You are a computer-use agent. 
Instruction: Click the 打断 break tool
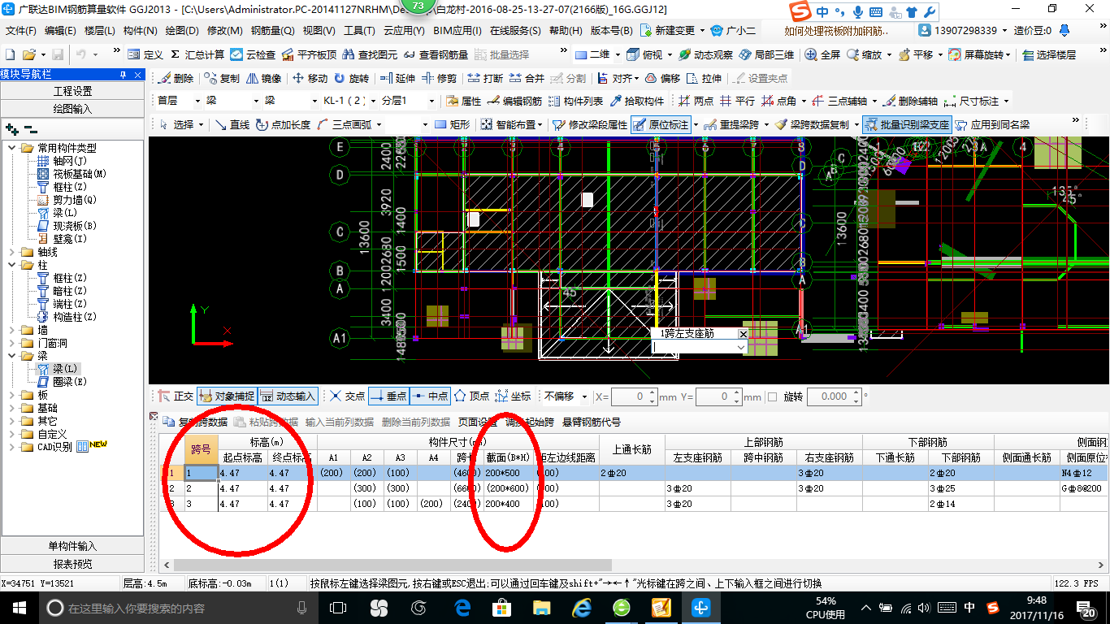[485, 79]
